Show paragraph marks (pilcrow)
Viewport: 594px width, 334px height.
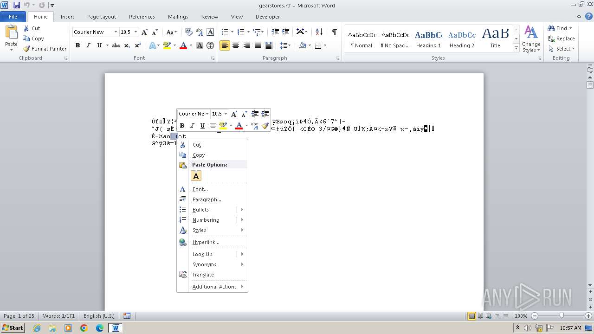(334, 32)
